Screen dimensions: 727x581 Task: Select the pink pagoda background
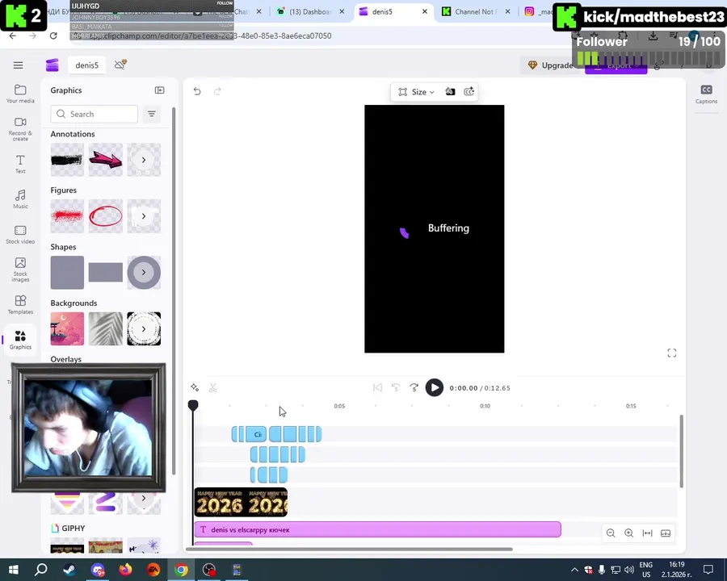coord(67,329)
